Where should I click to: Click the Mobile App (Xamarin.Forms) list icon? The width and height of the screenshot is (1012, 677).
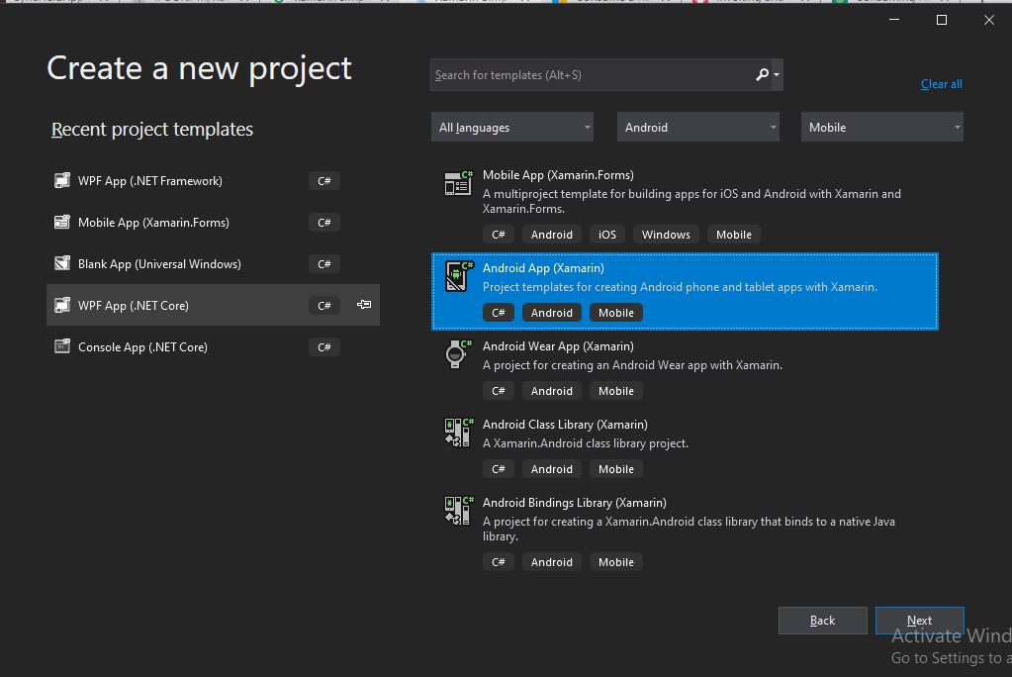pos(458,183)
